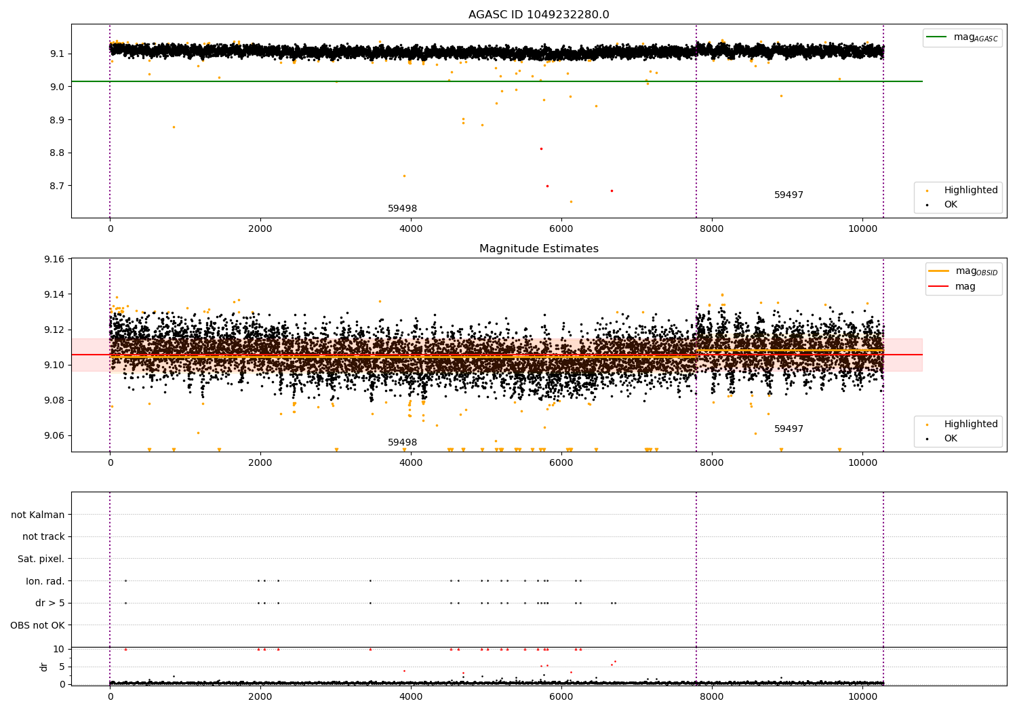
Task: Click "OK" in Magnitude Estimates plot legend
Action: point(951,439)
